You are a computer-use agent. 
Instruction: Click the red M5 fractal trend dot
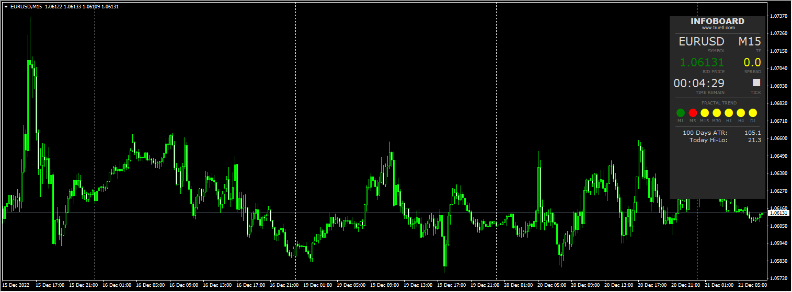click(x=693, y=112)
